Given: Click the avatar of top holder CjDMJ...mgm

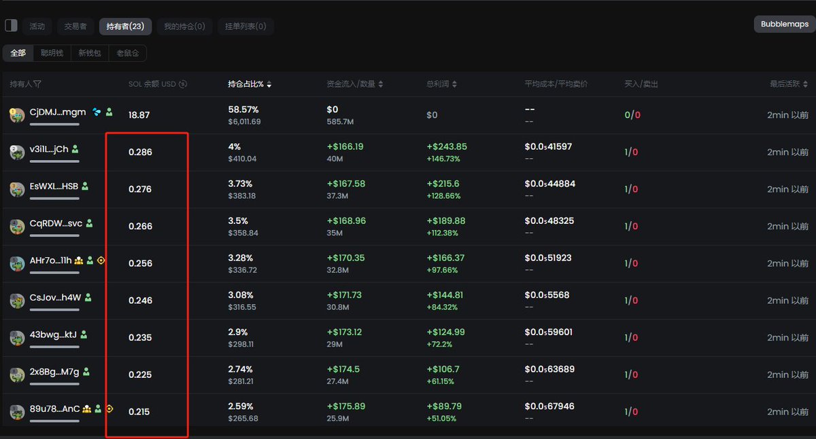Looking at the screenshot, I should [x=17, y=115].
